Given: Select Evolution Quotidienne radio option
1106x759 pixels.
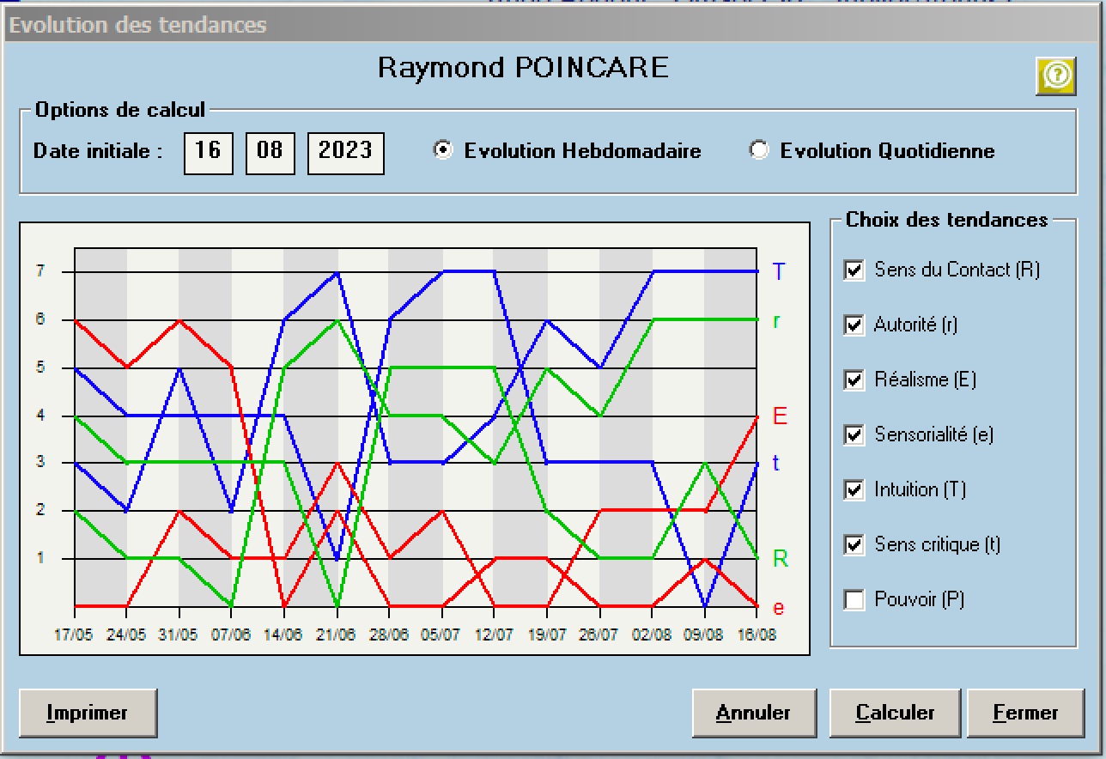Looking at the screenshot, I should (x=758, y=150).
